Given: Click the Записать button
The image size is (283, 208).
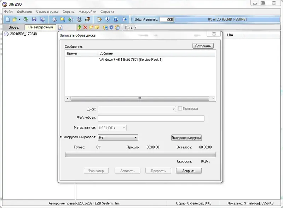Looking at the screenshot, I should point(127,171).
